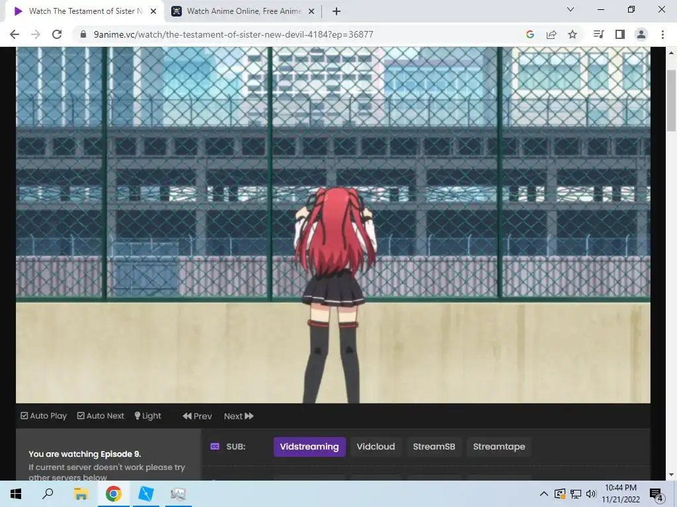Choose the StreamSB server
The height and width of the screenshot is (507, 677).
click(434, 447)
